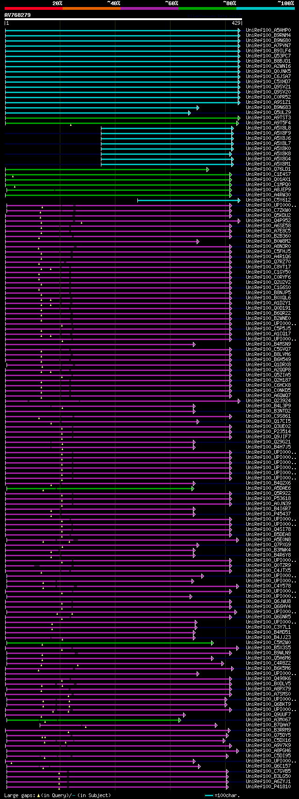
Task: Click label UniRef100_A8JEP9
Action: tap(268, 190)
